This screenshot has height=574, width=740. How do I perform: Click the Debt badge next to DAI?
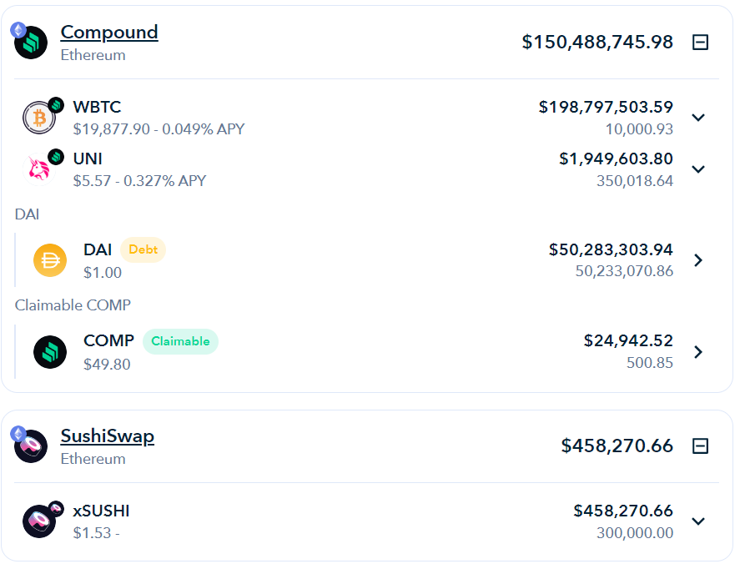143,249
